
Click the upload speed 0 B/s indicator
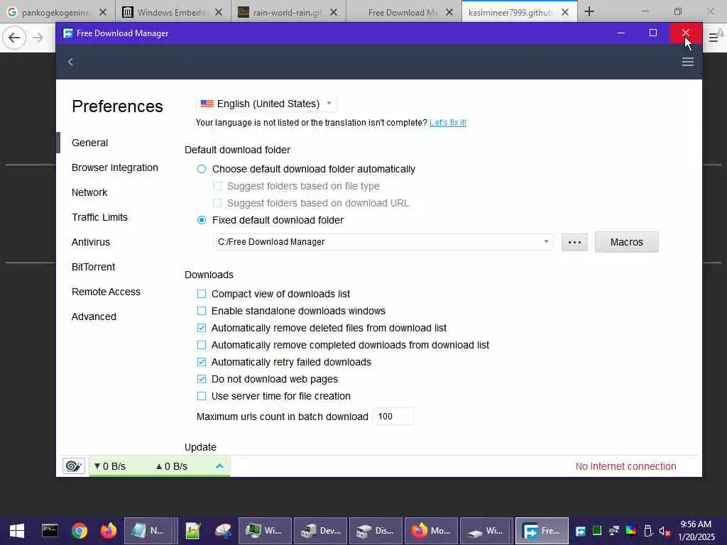click(172, 466)
